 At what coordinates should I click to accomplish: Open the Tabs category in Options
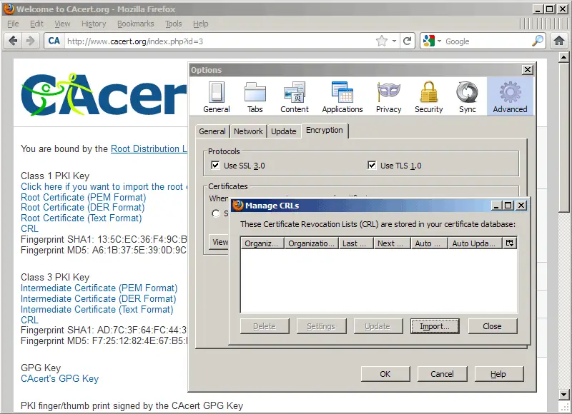[x=255, y=97]
